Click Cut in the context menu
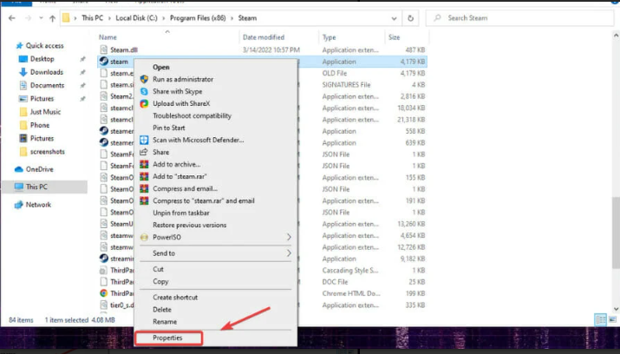The height and width of the screenshot is (354, 620). point(158,269)
